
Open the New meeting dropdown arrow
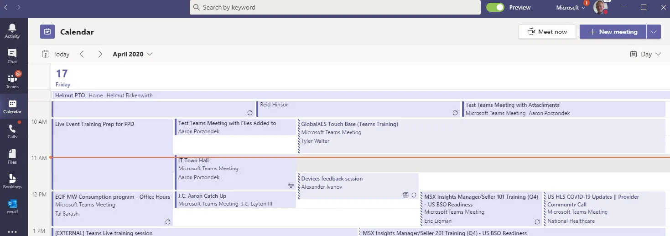click(654, 32)
